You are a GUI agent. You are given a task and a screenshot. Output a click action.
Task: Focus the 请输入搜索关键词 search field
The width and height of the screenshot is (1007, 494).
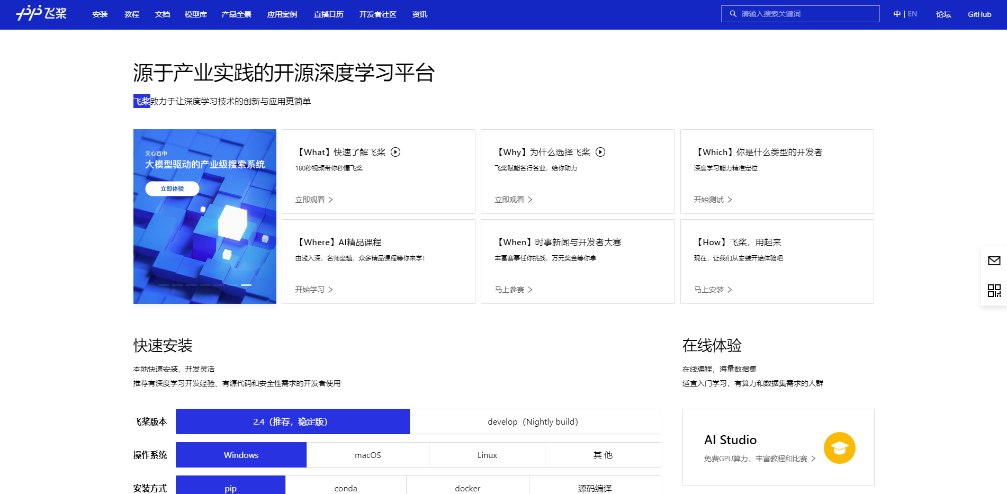(x=801, y=14)
